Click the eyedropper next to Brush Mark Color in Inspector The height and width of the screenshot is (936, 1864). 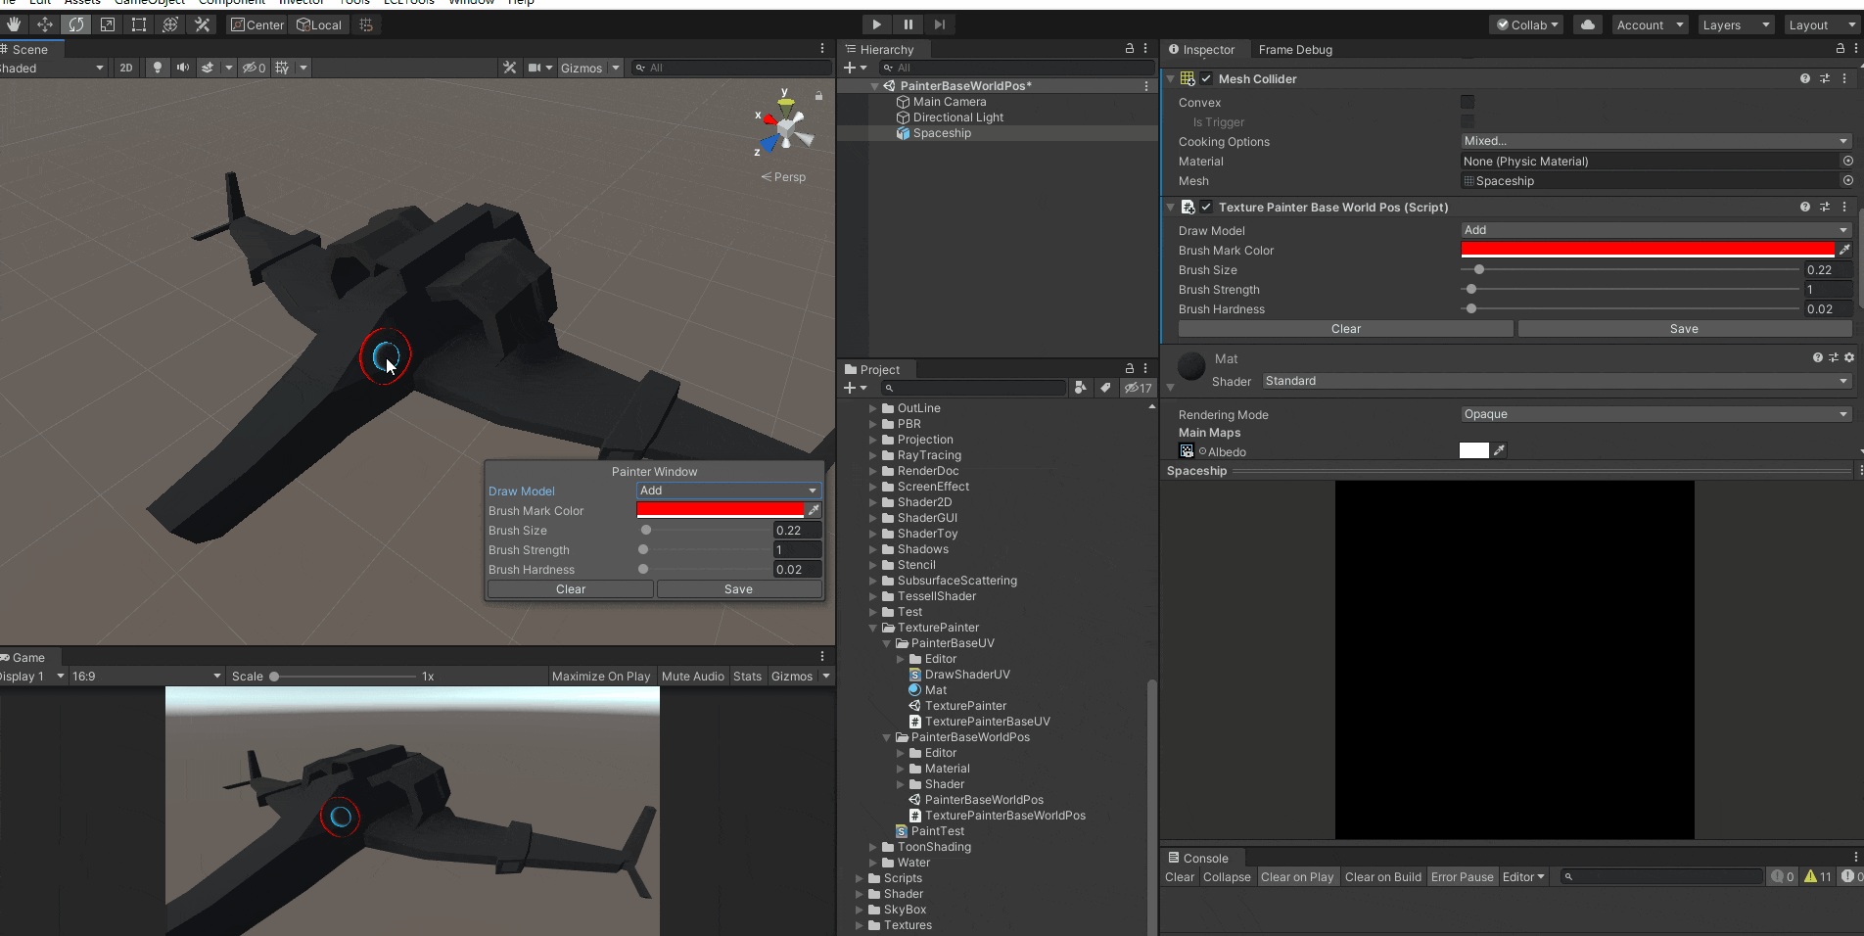tap(1845, 250)
